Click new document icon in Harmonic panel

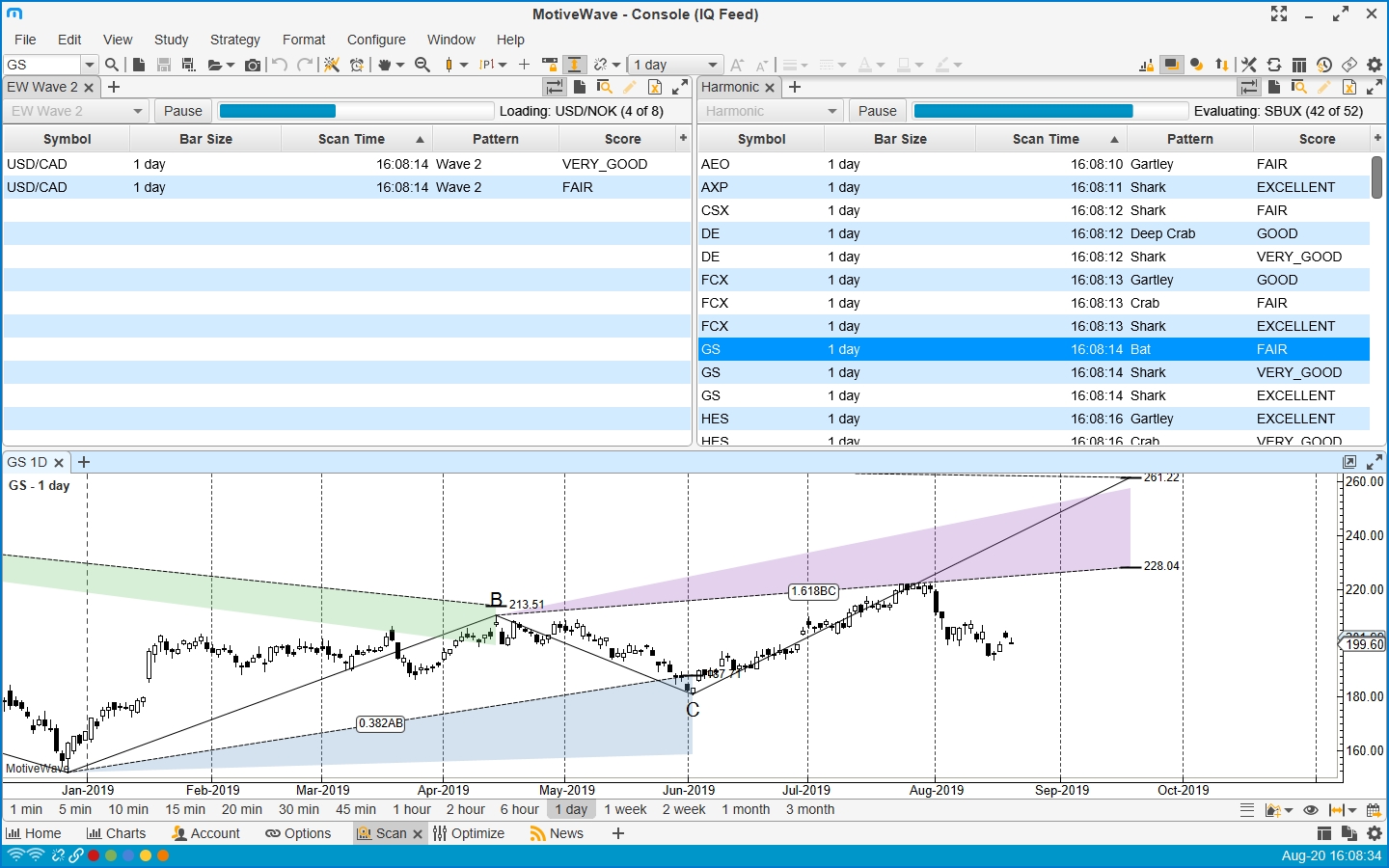[1274, 87]
